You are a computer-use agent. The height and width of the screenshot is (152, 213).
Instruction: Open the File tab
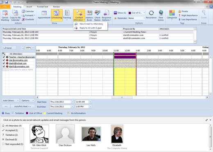click(5, 7)
